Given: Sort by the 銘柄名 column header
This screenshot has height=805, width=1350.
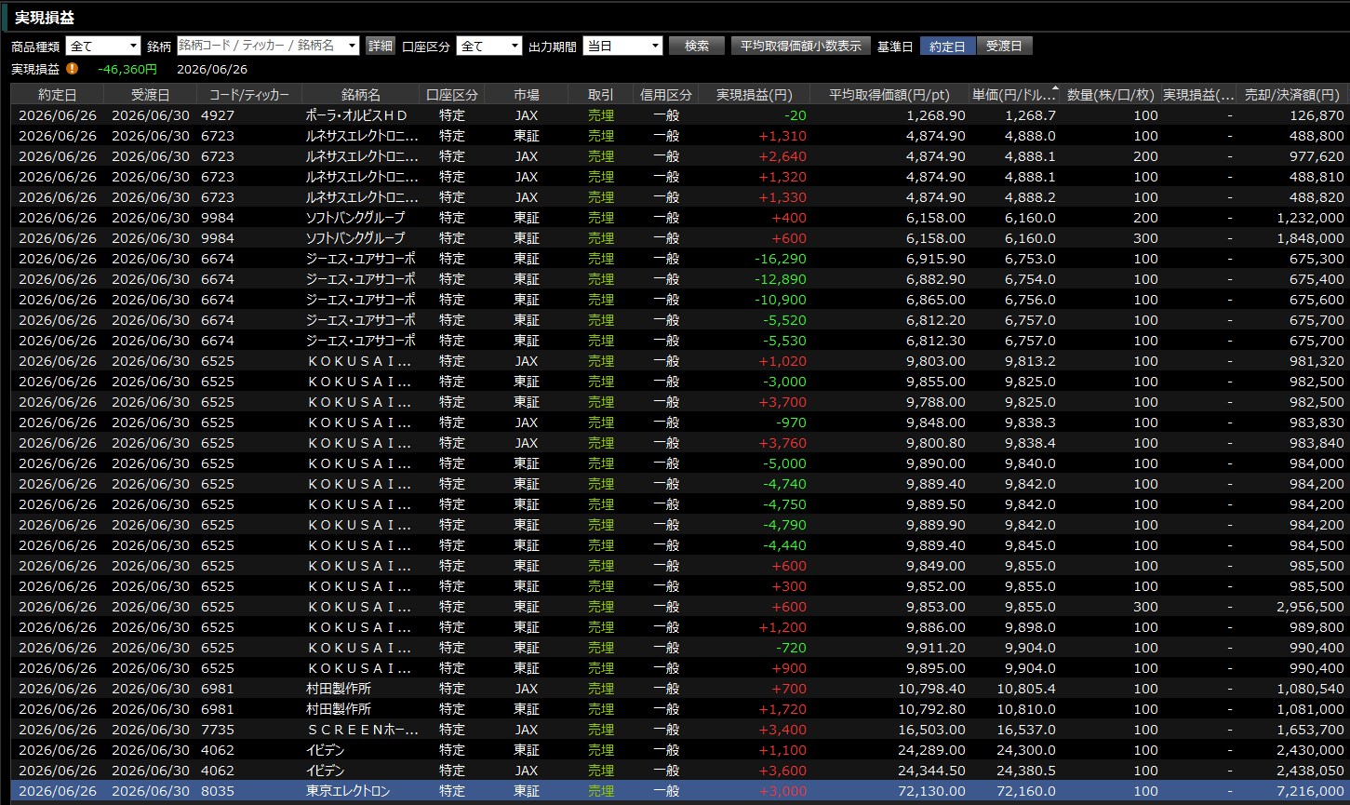Looking at the screenshot, I should tap(361, 94).
